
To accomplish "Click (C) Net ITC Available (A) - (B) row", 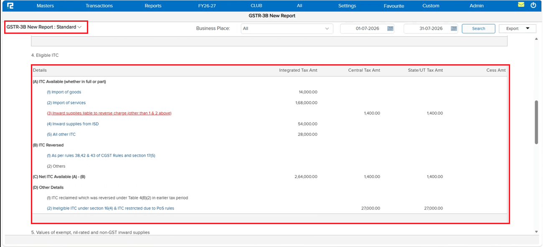I will 59,177.
